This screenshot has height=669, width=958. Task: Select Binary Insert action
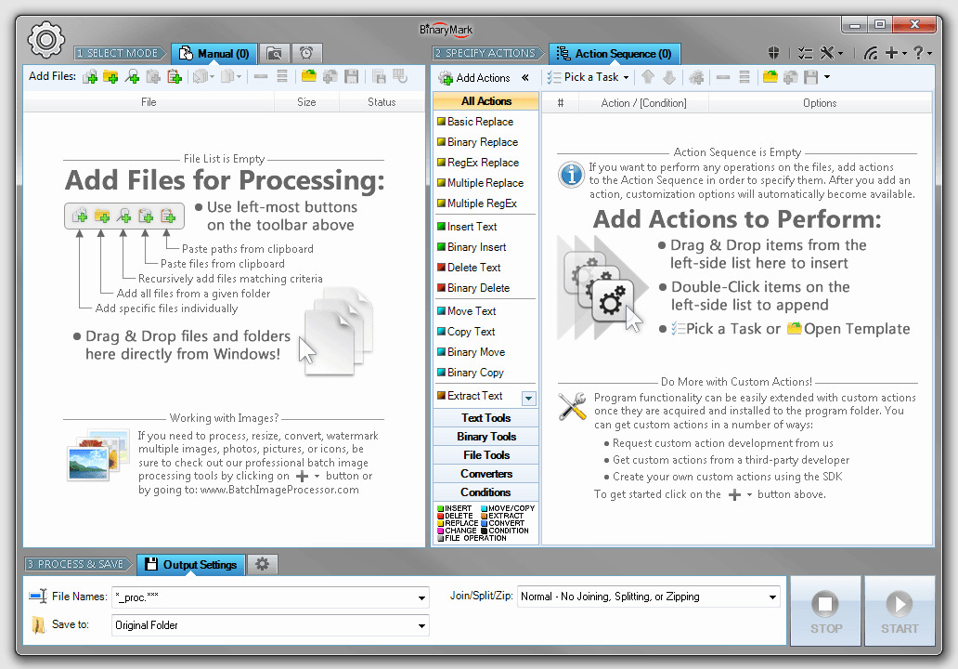pos(472,247)
